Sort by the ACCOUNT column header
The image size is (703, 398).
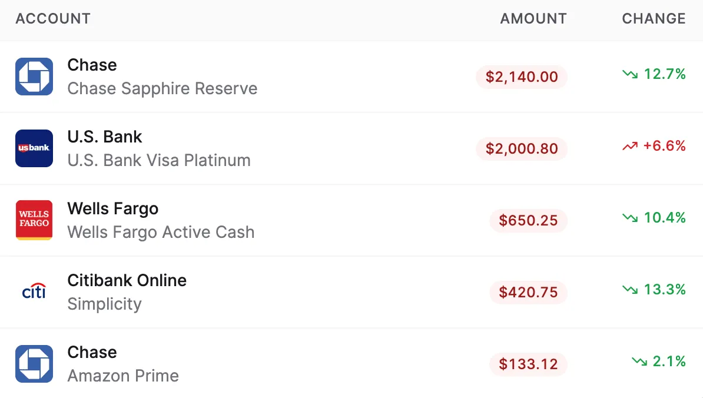(x=52, y=18)
